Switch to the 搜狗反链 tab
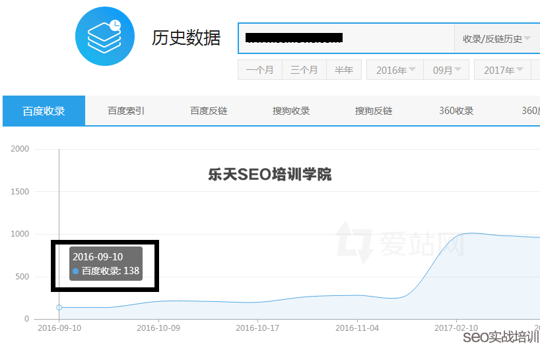 [x=374, y=111]
